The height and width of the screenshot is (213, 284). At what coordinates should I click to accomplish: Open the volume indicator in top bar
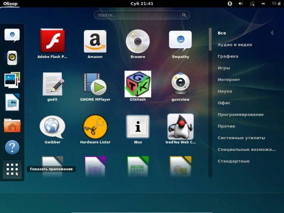tap(241, 4)
